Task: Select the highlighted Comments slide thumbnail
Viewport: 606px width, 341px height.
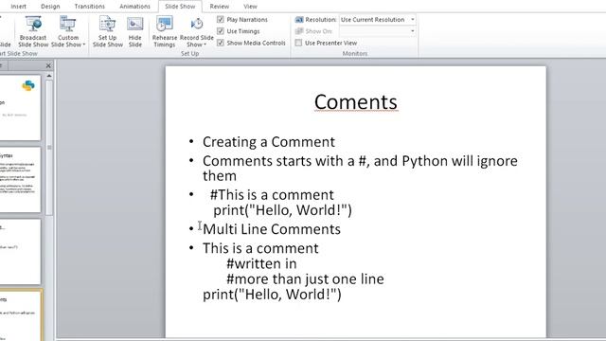Action: click(21, 315)
